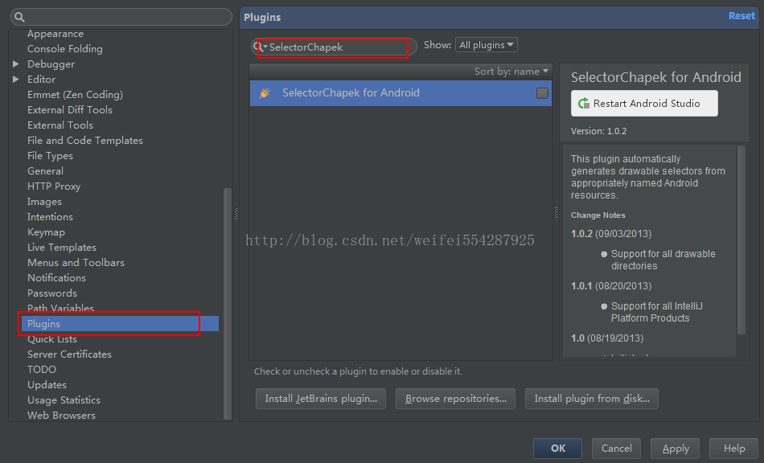Open Emmet (Zen Coding) settings
Image resolution: width=764 pixels, height=463 pixels.
(75, 95)
